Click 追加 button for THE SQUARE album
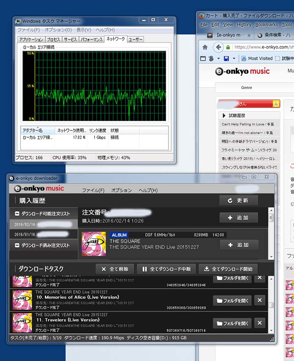The image size is (294, 361). tap(239, 245)
